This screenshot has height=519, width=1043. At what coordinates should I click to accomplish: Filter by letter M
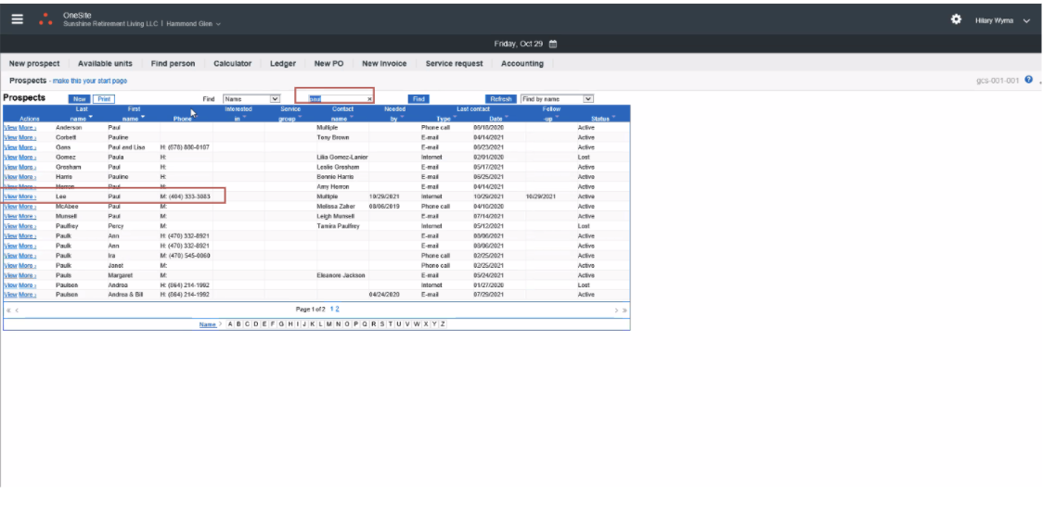click(330, 324)
